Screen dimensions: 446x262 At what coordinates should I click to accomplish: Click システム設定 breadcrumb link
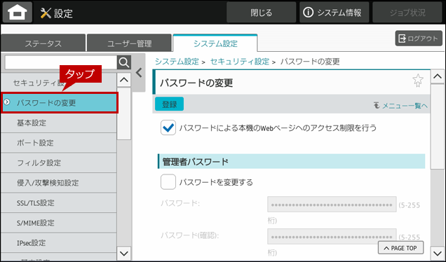coord(177,62)
